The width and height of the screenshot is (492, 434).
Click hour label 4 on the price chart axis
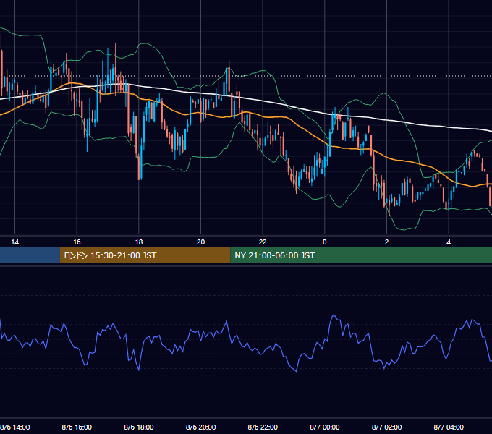[x=449, y=242]
